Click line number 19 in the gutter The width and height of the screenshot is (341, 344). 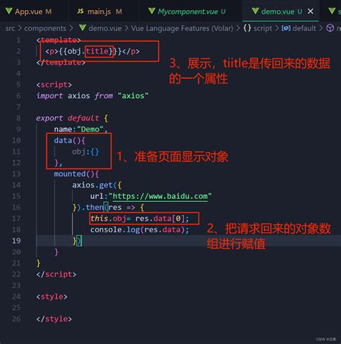pos(17,241)
